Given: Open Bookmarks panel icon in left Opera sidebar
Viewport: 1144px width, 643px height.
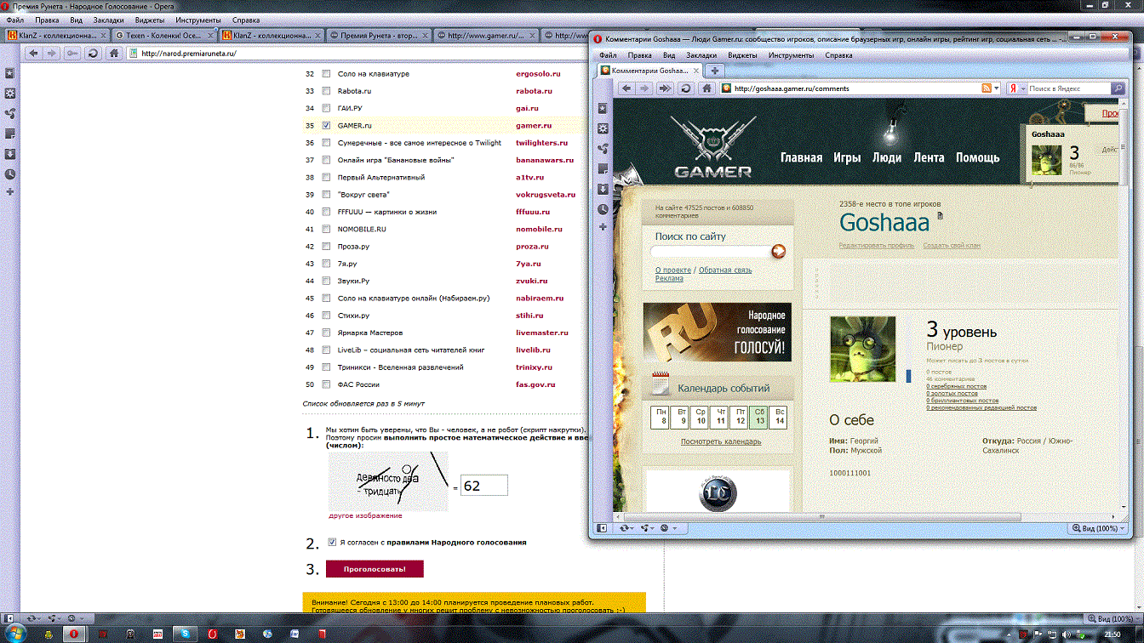Looking at the screenshot, I should coord(10,73).
